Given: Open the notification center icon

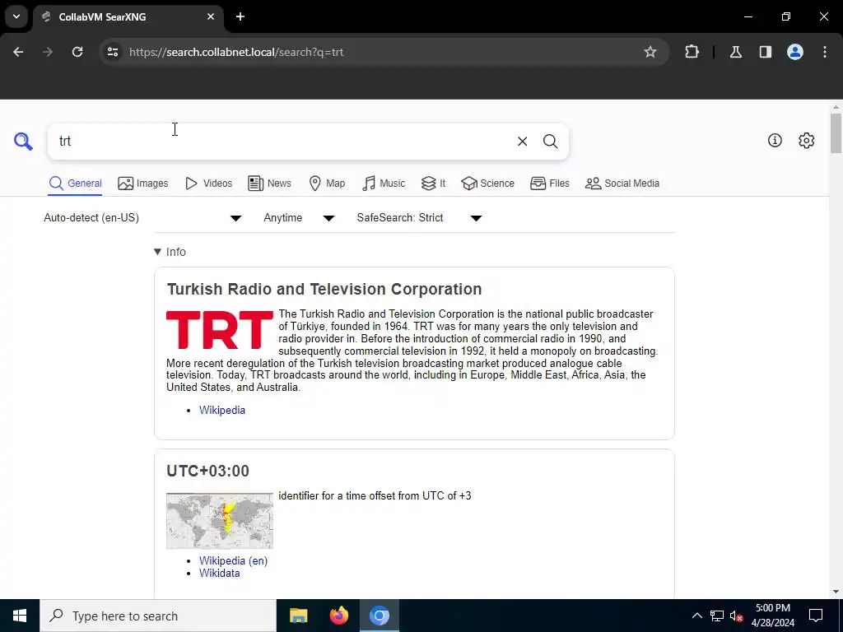Looking at the screenshot, I should pyautogui.click(x=816, y=616).
